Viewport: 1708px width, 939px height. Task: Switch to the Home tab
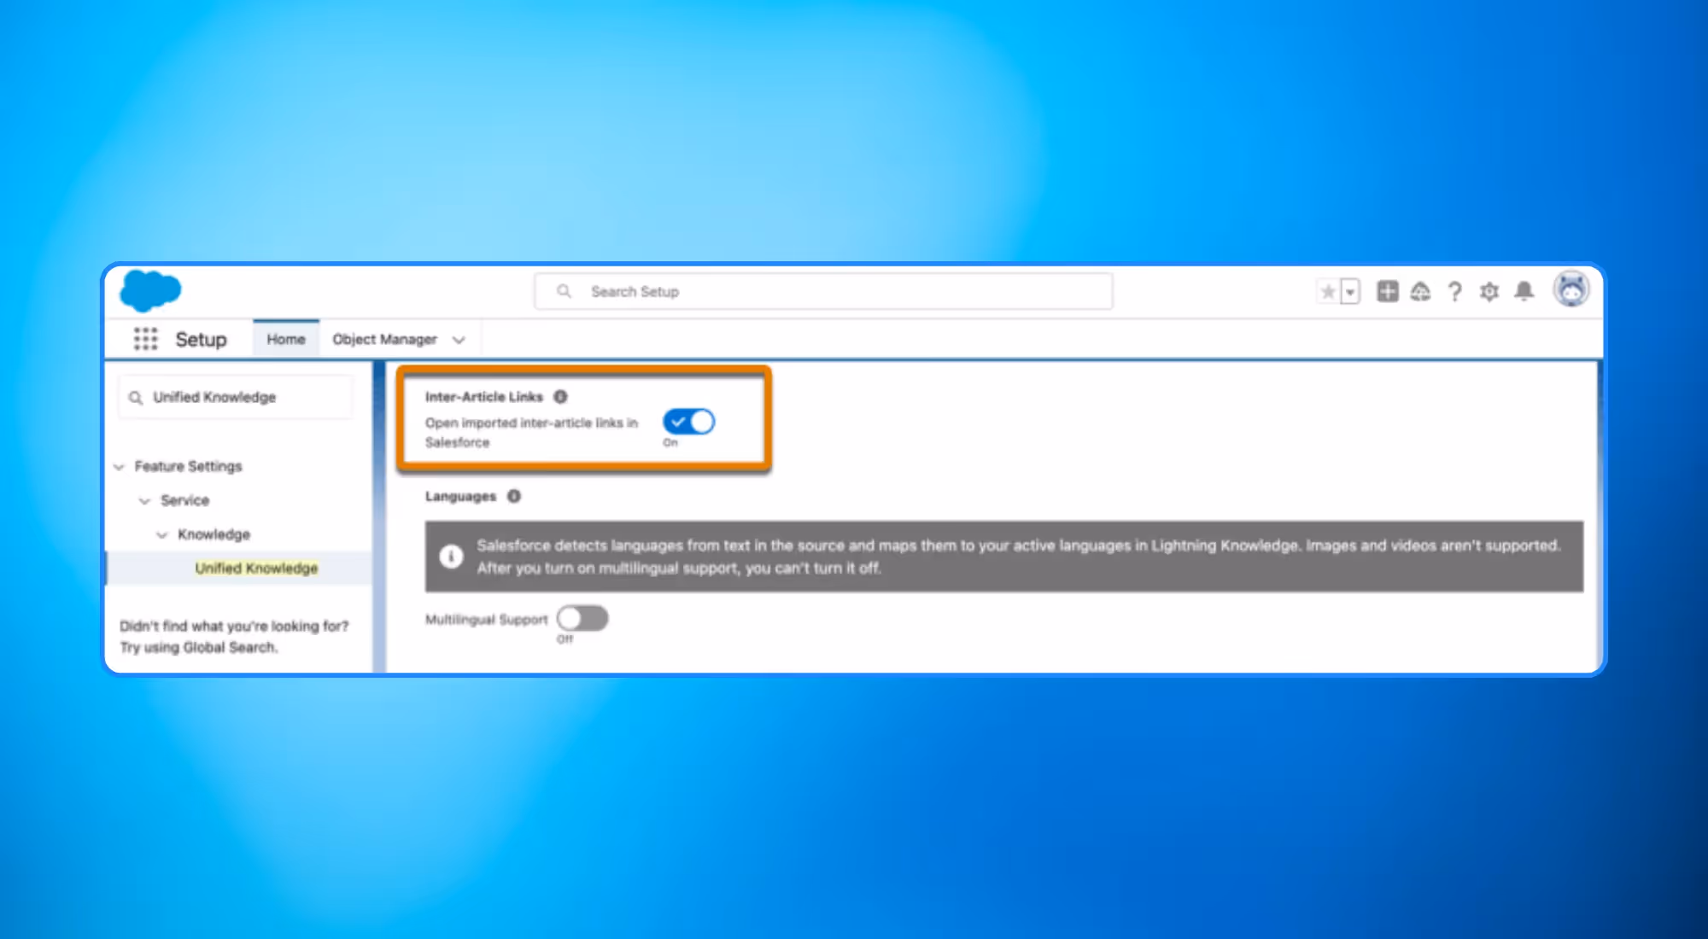tap(286, 339)
